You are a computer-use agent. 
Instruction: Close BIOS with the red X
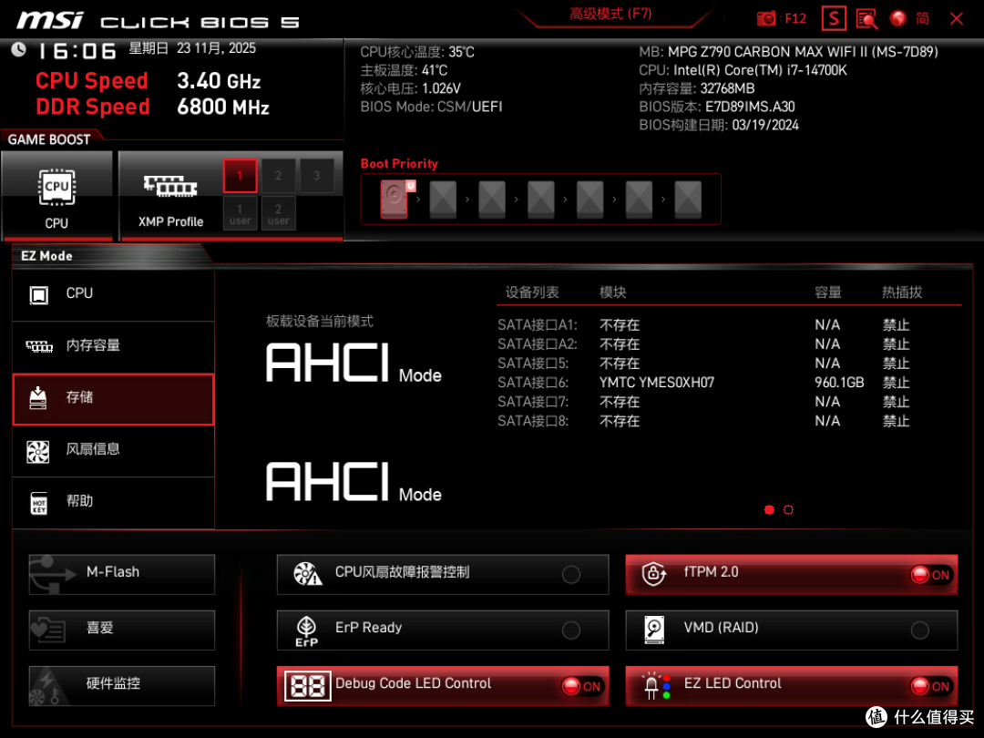[957, 19]
